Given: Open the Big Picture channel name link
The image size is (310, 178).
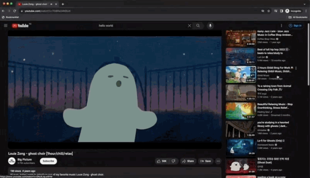Looking at the screenshot, I should point(25,159).
